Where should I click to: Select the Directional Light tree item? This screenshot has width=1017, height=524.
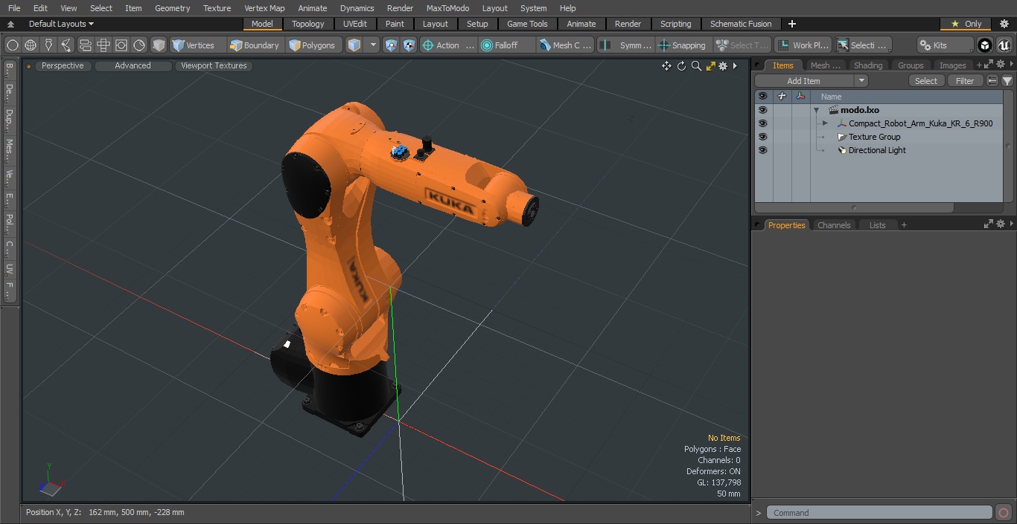point(877,150)
